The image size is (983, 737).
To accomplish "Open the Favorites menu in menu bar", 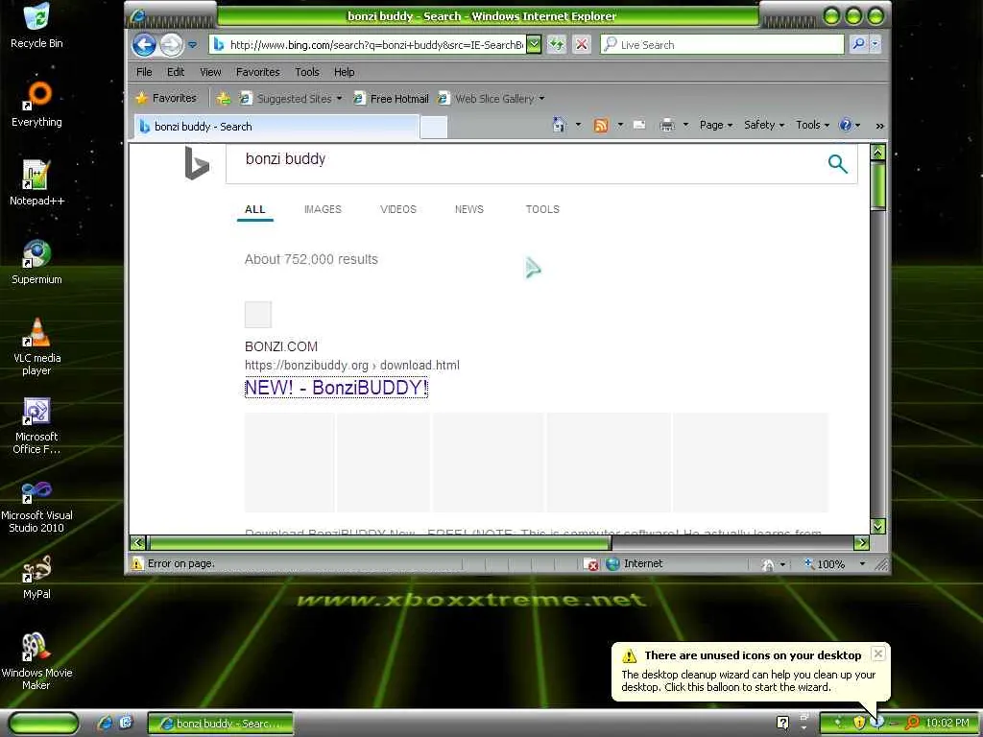I will coord(257,72).
